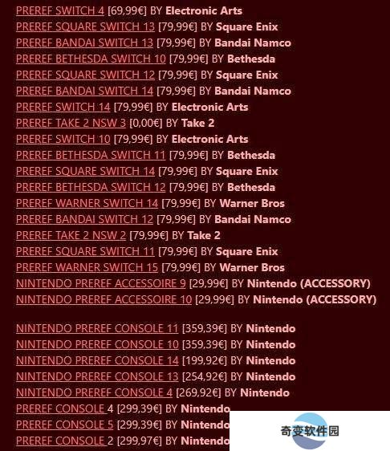Screen dimensions: 390x451
Task: Select the PREREF SQUARE SWITCH 14 link
Action: pyautogui.click(x=85, y=172)
